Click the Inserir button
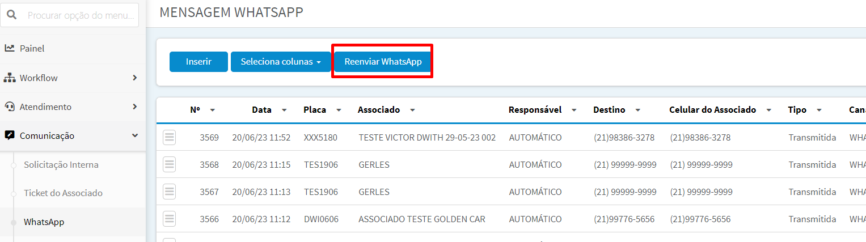 click(x=198, y=62)
